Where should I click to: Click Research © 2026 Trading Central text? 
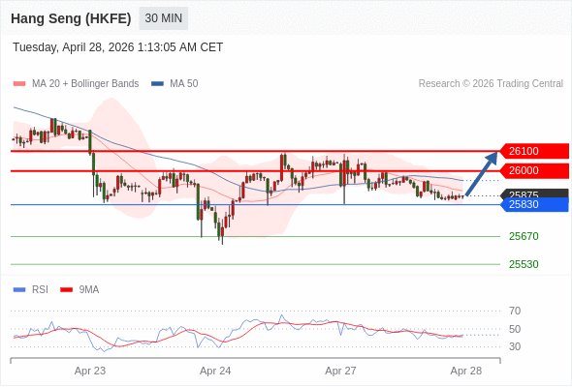tap(491, 84)
